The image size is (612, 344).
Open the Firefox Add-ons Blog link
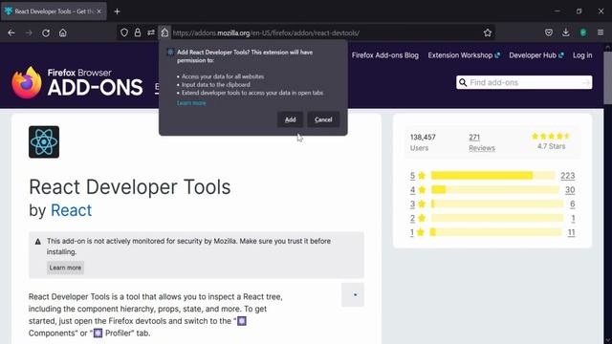[384, 55]
